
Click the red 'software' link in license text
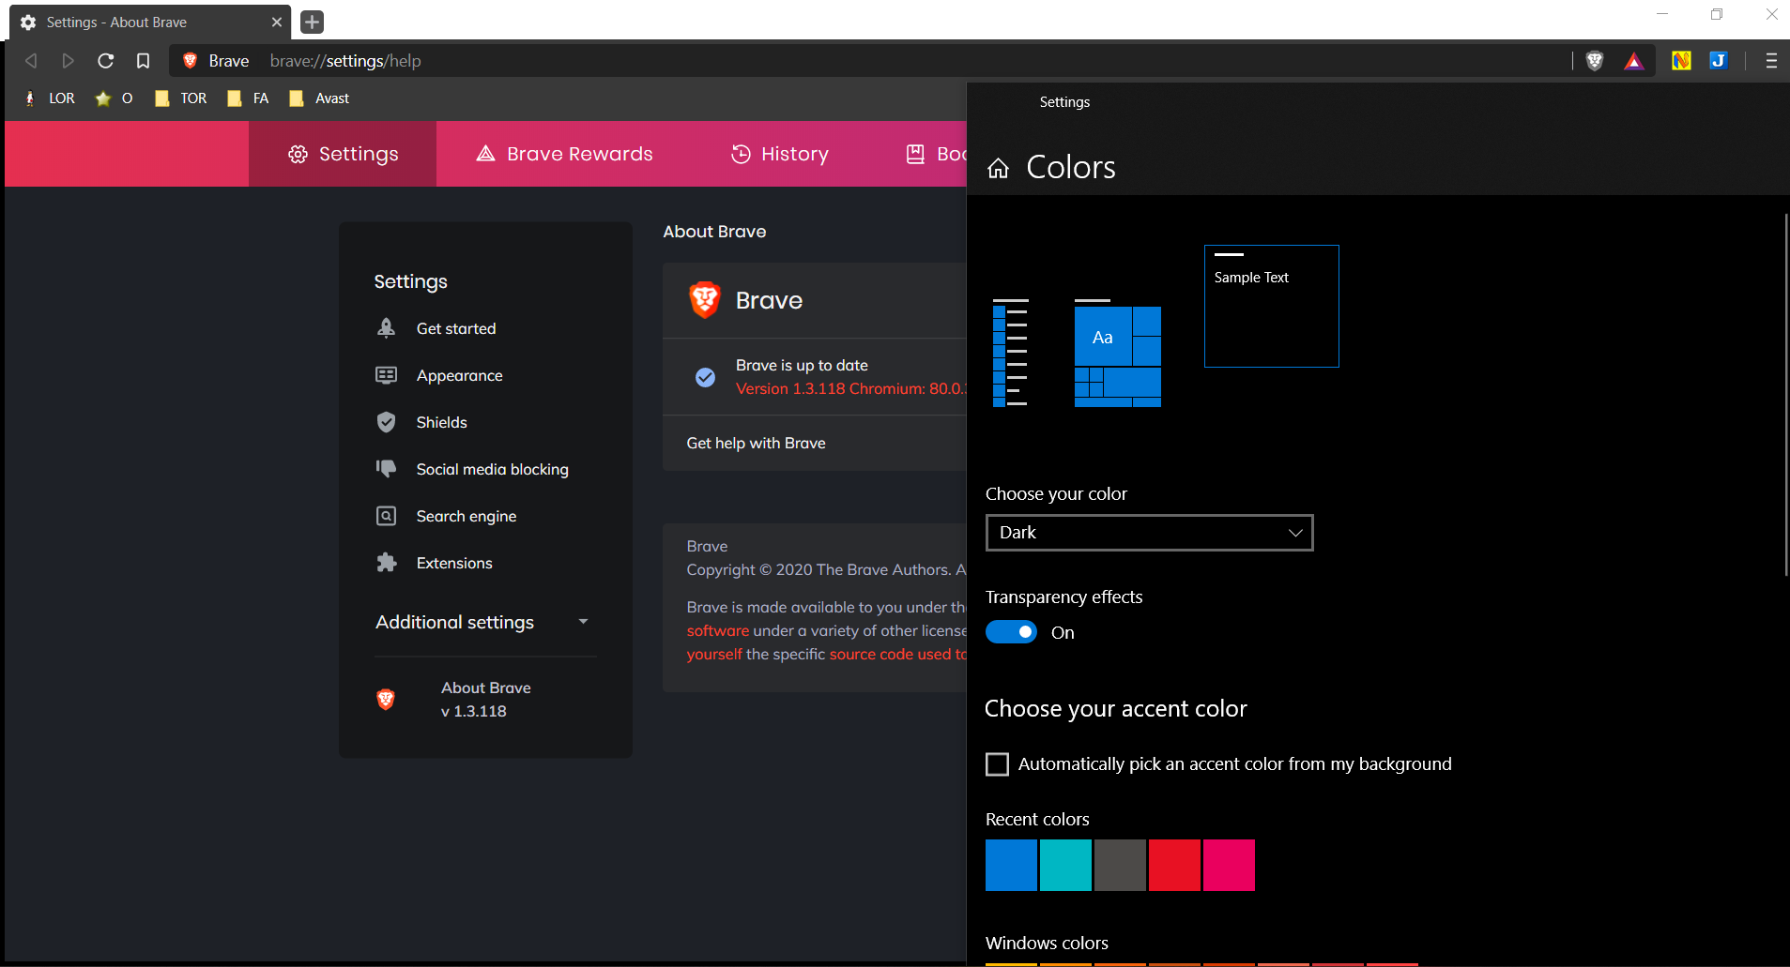coord(718,630)
